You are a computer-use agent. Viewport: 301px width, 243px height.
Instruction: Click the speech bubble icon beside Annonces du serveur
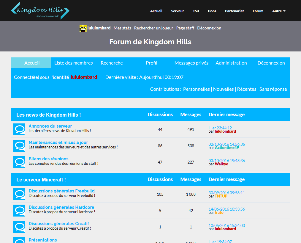[x=19, y=129]
